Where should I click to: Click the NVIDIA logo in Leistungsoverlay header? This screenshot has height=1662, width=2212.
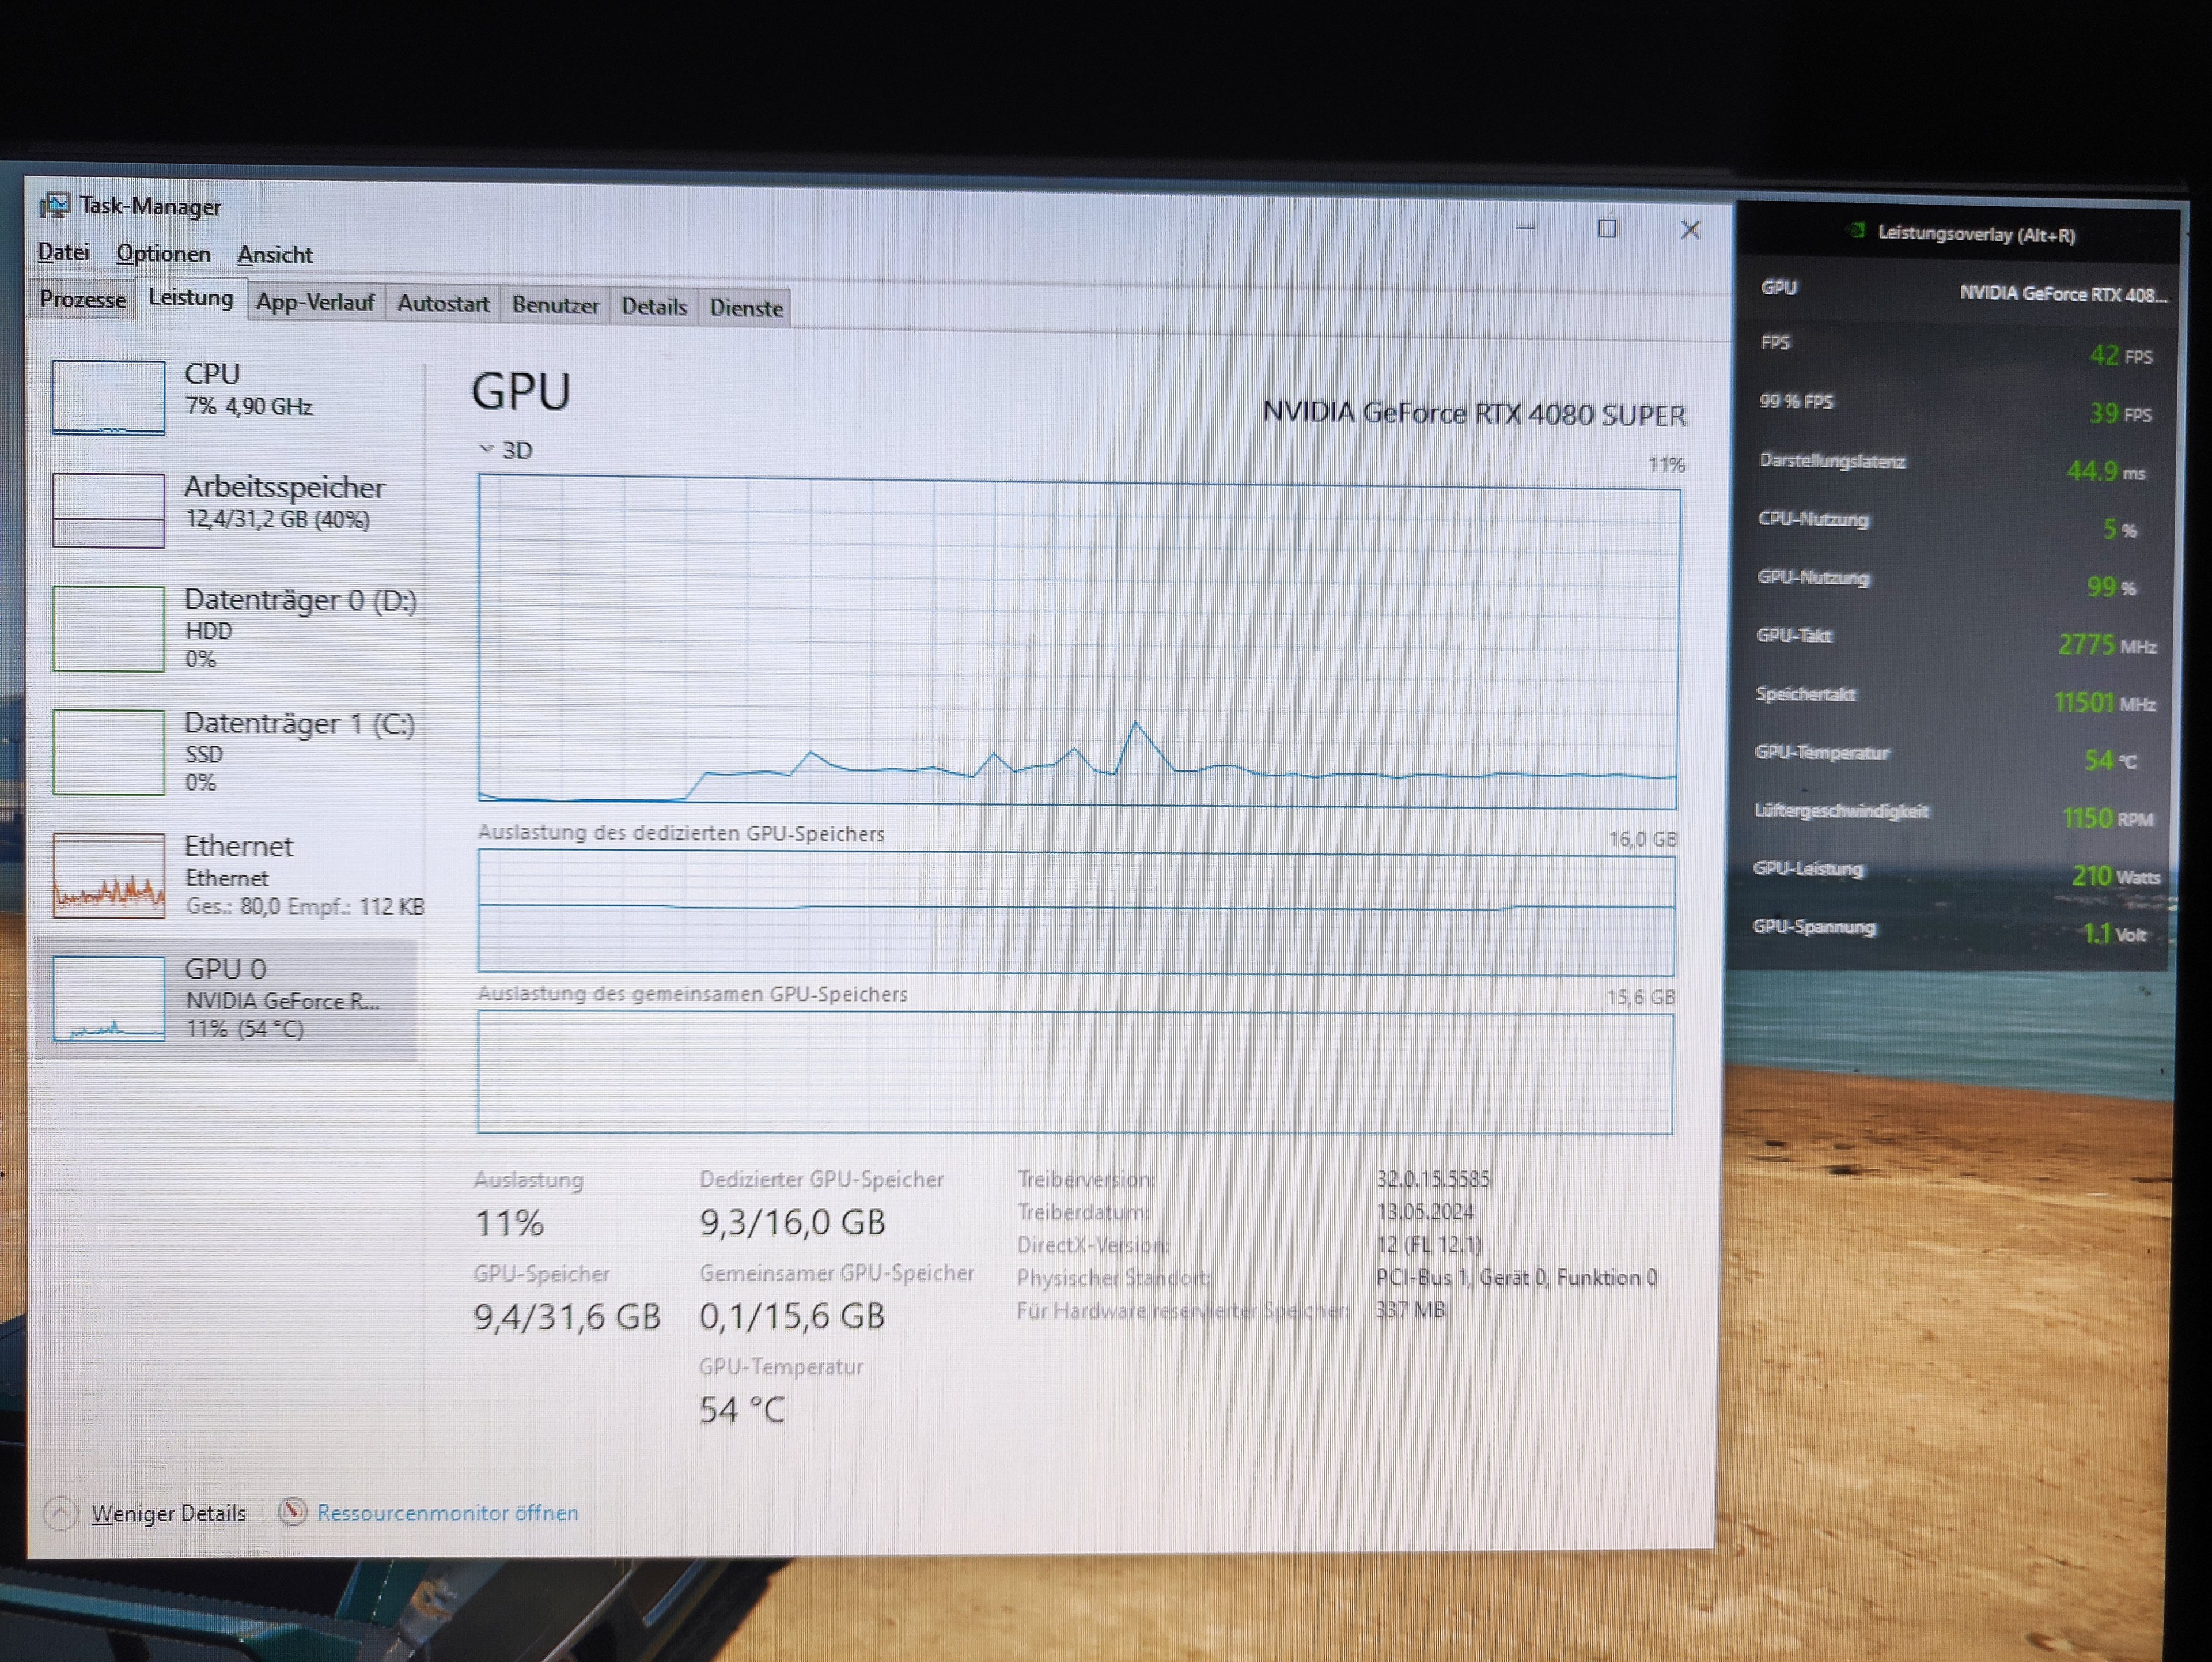pyautogui.click(x=1856, y=231)
